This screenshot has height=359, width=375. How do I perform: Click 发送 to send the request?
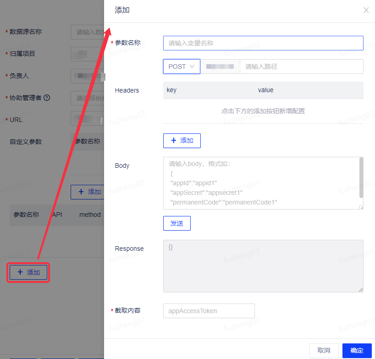click(176, 223)
